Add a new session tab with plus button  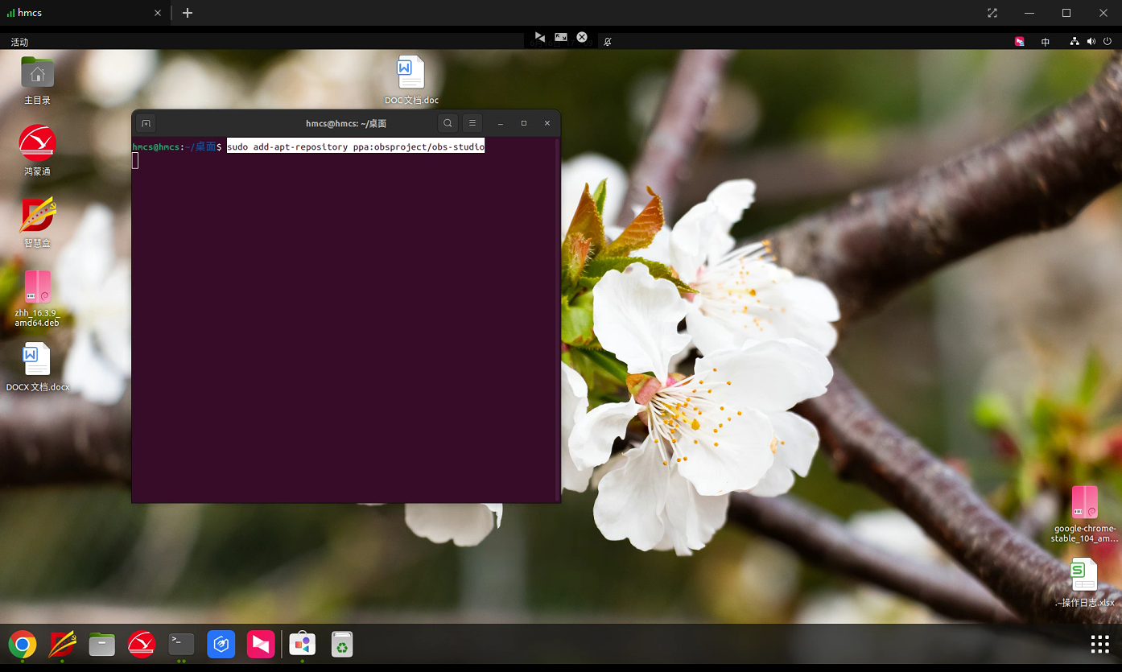(188, 13)
